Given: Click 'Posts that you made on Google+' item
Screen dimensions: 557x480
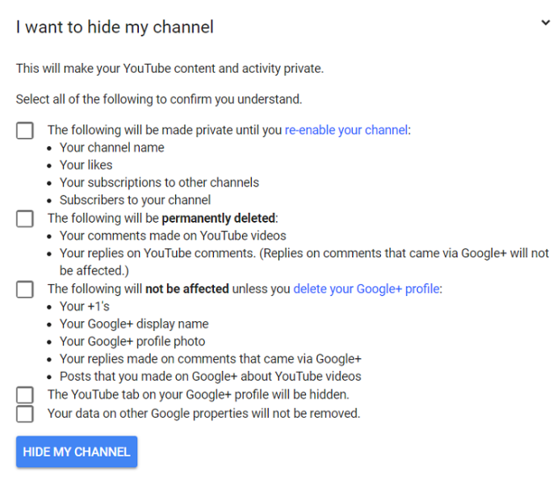Looking at the screenshot, I should click(211, 376).
